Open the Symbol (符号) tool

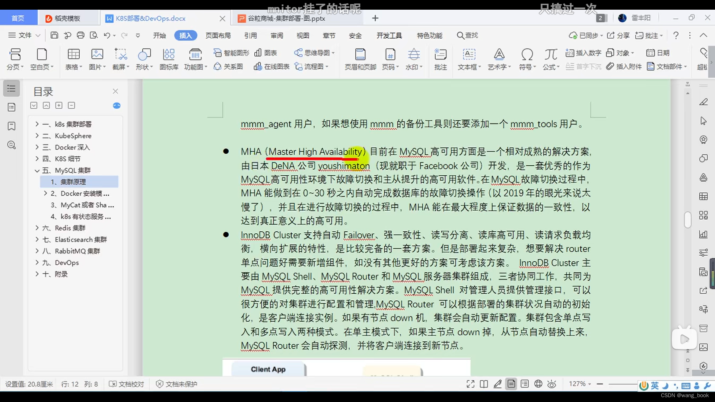[x=527, y=59]
